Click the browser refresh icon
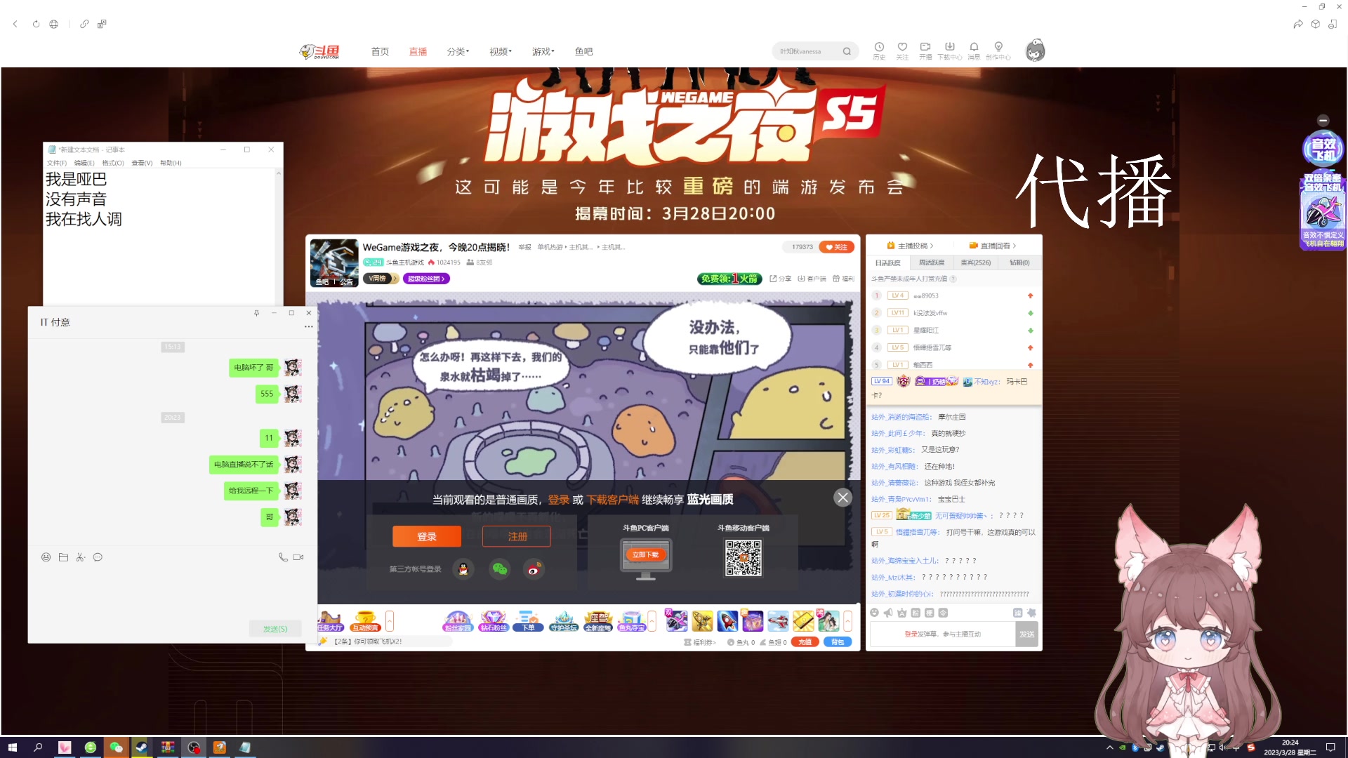This screenshot has height=758, width=1348. 36,24
